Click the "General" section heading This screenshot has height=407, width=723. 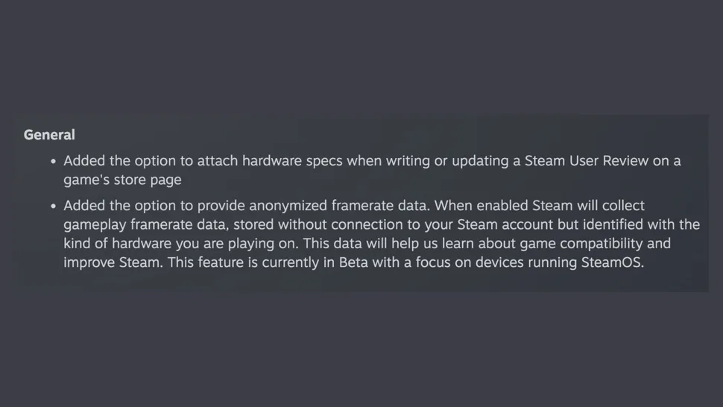coord(49,135)
